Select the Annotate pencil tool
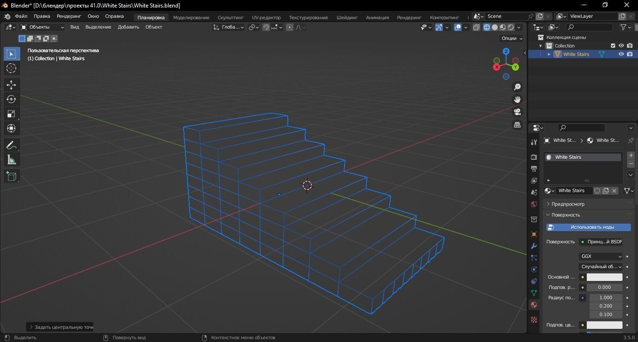638x342 pixels. click(x=11, y=145)
